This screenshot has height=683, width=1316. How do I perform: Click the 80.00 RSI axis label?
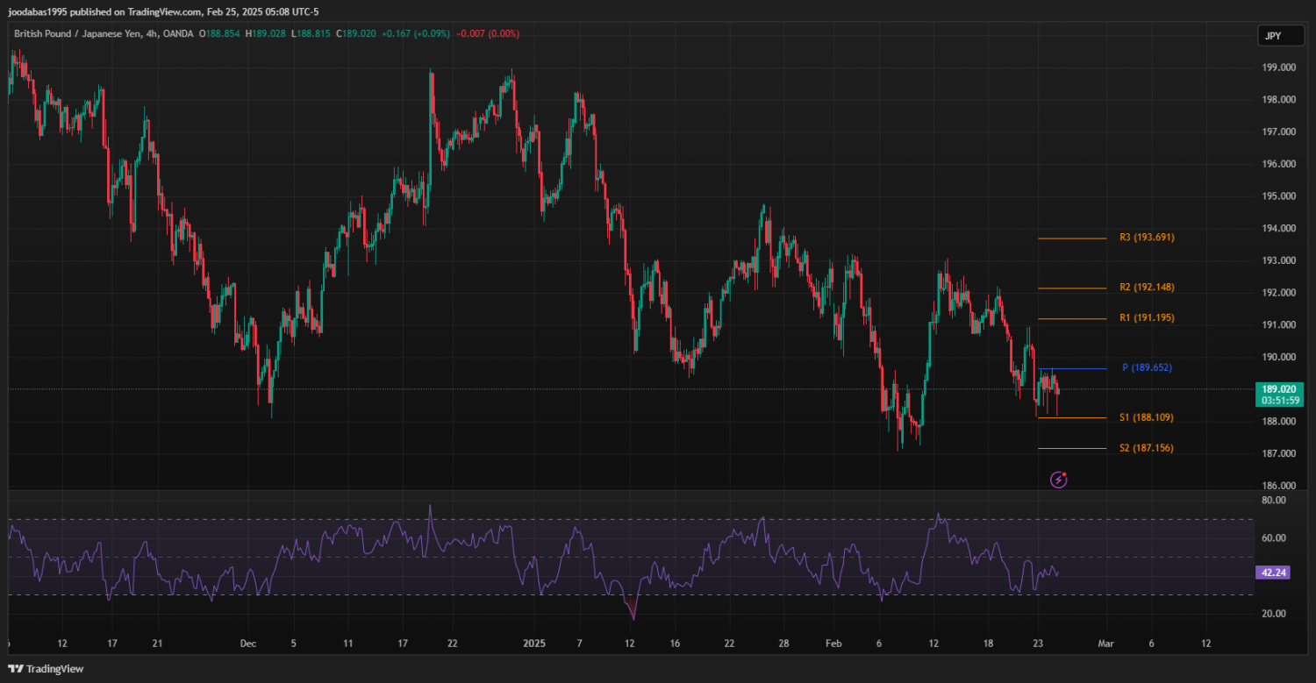coord(1273,500)
